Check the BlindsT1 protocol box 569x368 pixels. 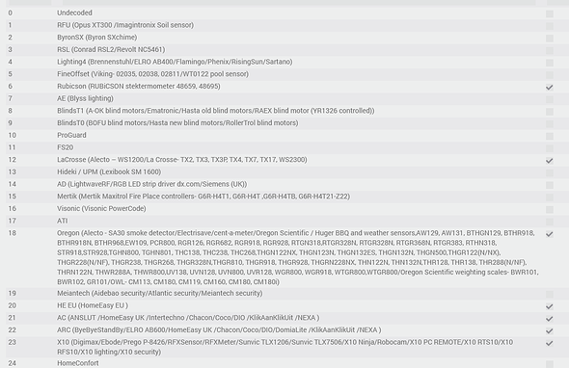coord(550,112)
